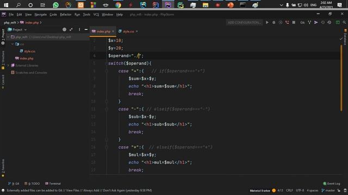This screenshot has height=195, width=348.
Task: Toggle the red phone debug listener icon
Action: coord(287,22)
